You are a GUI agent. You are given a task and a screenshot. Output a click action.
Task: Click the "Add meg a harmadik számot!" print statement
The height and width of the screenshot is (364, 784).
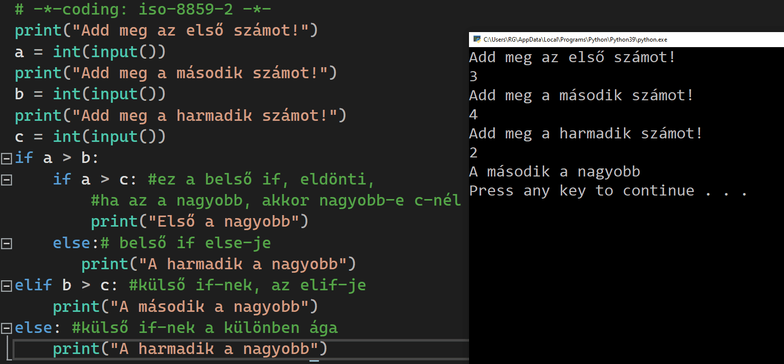[181, 116]
